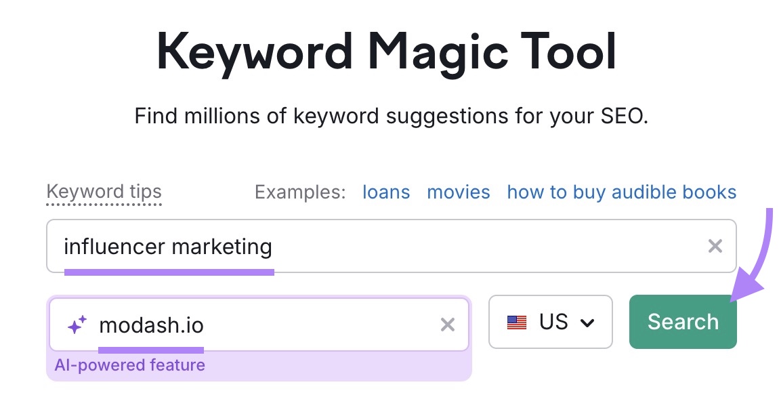Click the Keyword Magic Tool heading
Screen dimensions: 779x416
389,51
